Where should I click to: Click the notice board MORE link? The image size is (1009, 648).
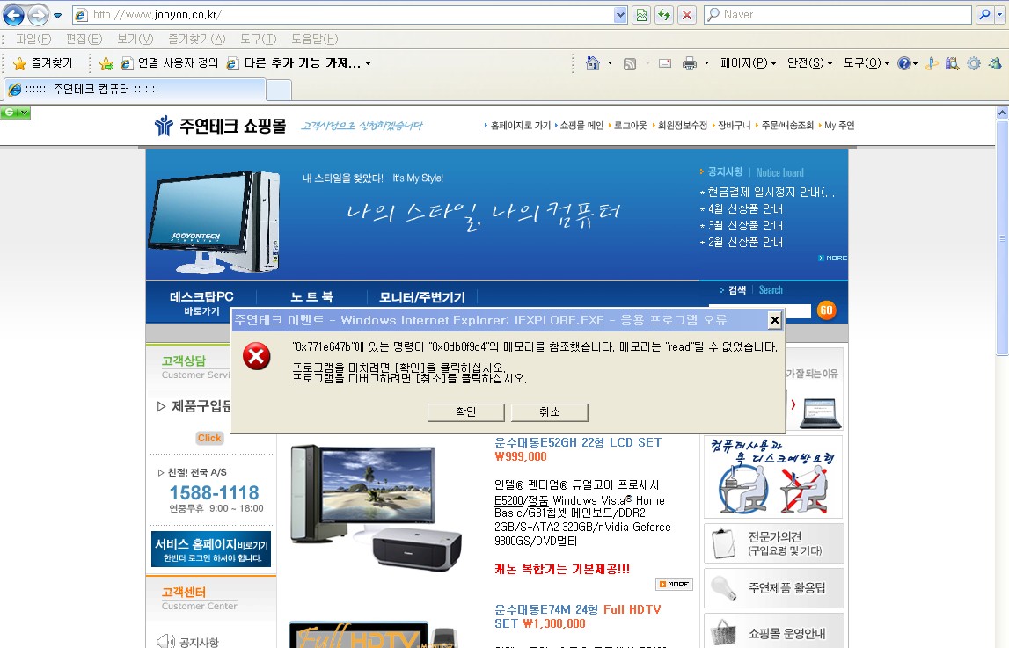click(x=833, y=258)
